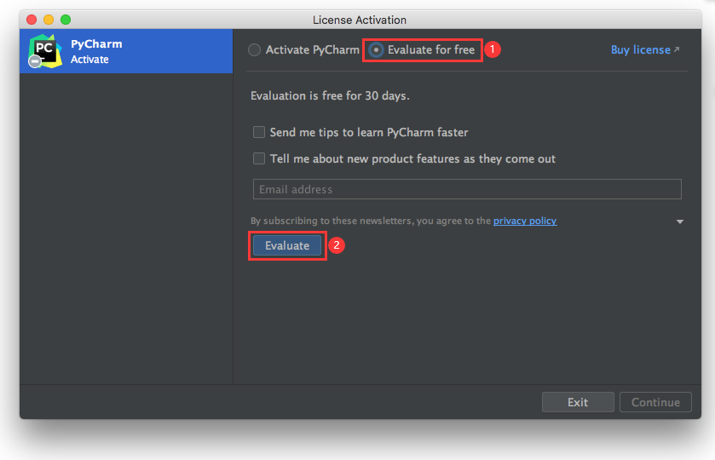Click the Continue button
The width and height of the screenshot is (715, 460).
click(x=655, y=402)
